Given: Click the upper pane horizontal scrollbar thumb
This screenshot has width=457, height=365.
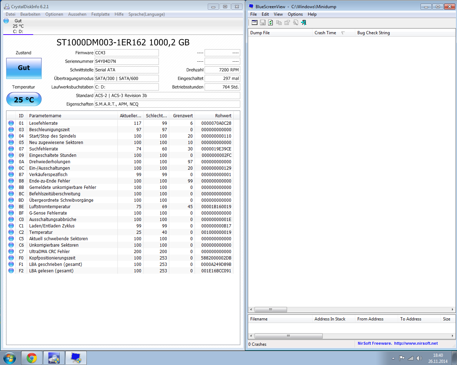Looking at the screenshot, I should click(x=271, y=309).
